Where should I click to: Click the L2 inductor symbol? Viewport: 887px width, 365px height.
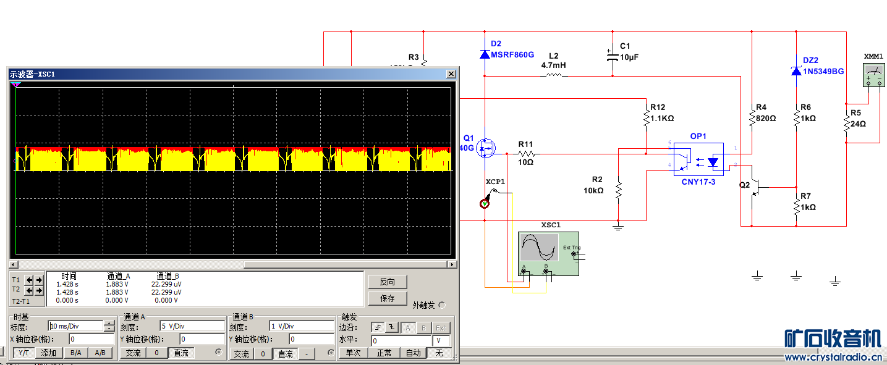[553, 75]
